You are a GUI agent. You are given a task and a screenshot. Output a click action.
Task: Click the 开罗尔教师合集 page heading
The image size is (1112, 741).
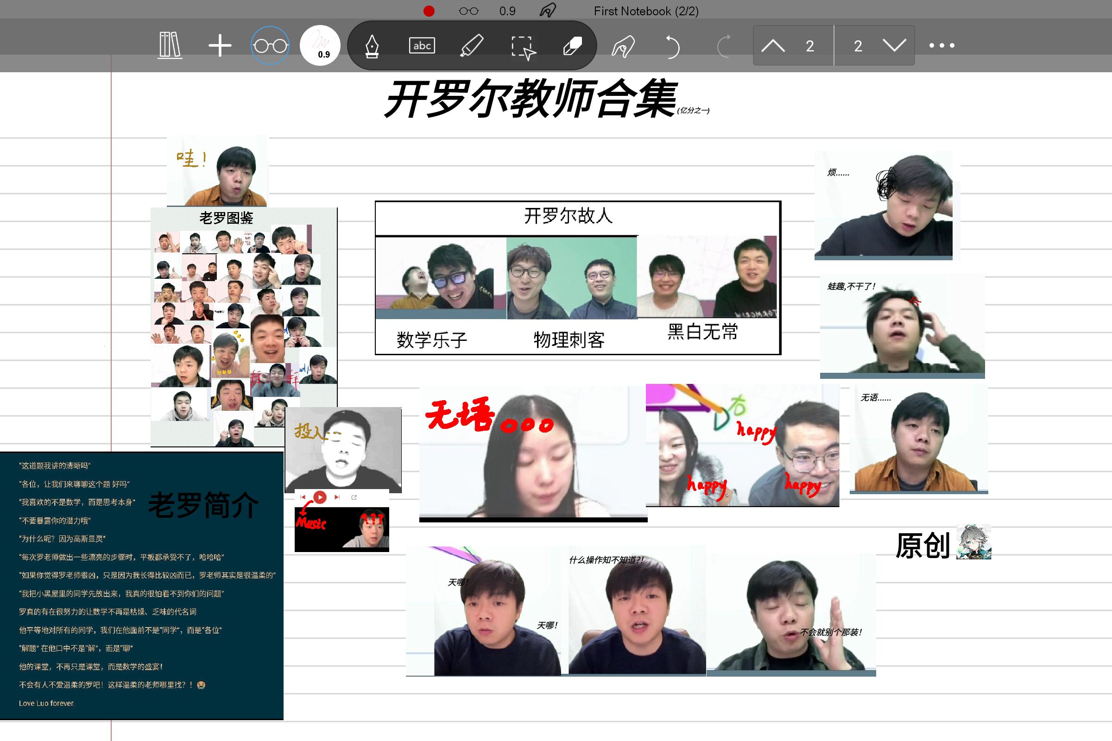click(x=531, y=99)
